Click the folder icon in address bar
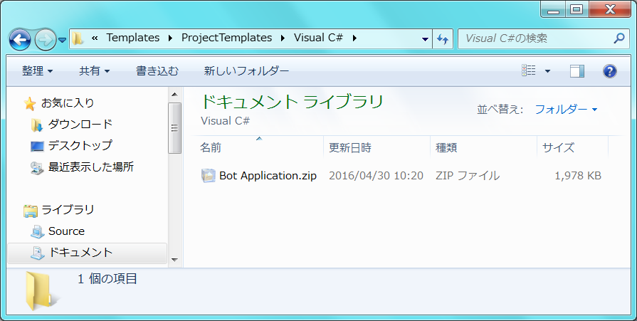637x321 pixels. [x=78, y=38]
